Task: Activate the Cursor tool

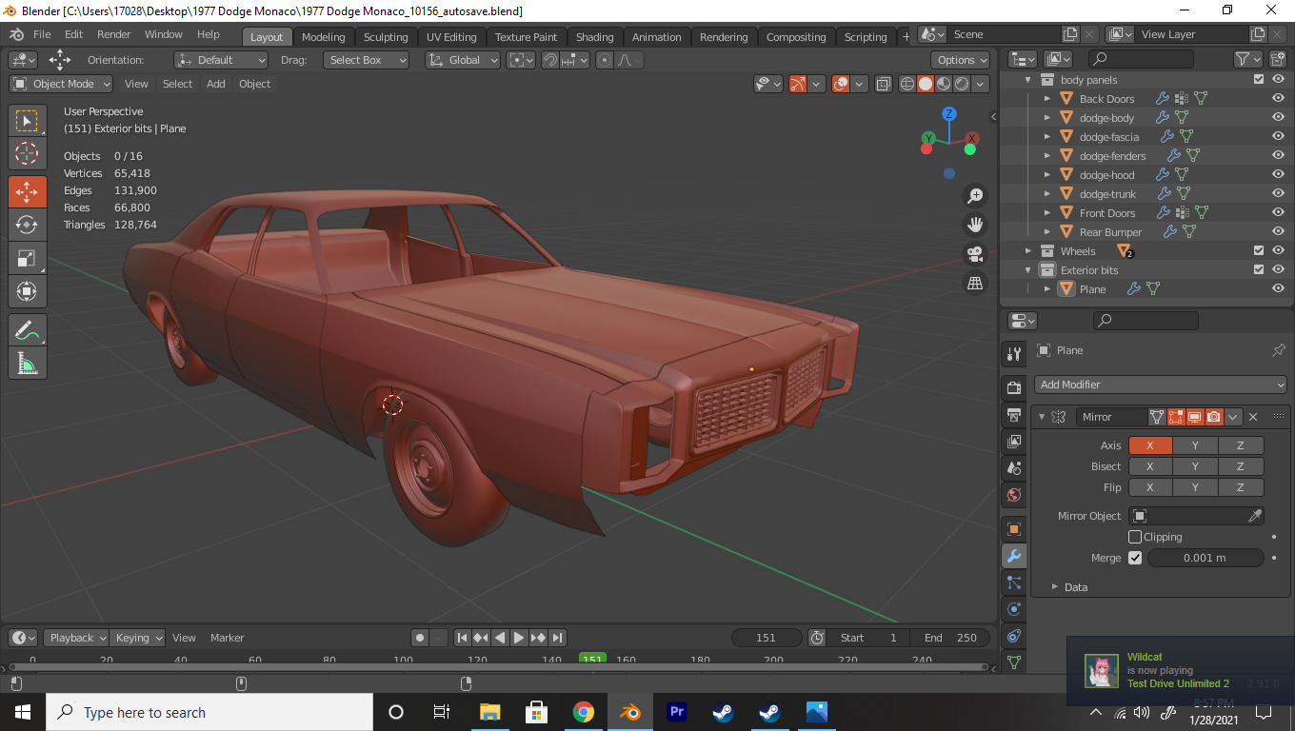Action: click(x=28, y=153)
